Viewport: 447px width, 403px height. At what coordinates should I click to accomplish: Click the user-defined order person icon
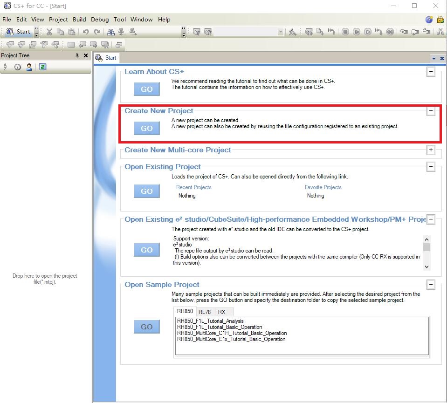click(29, 67)
